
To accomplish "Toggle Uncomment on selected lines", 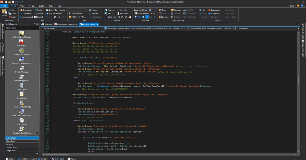I will [28, 17].
